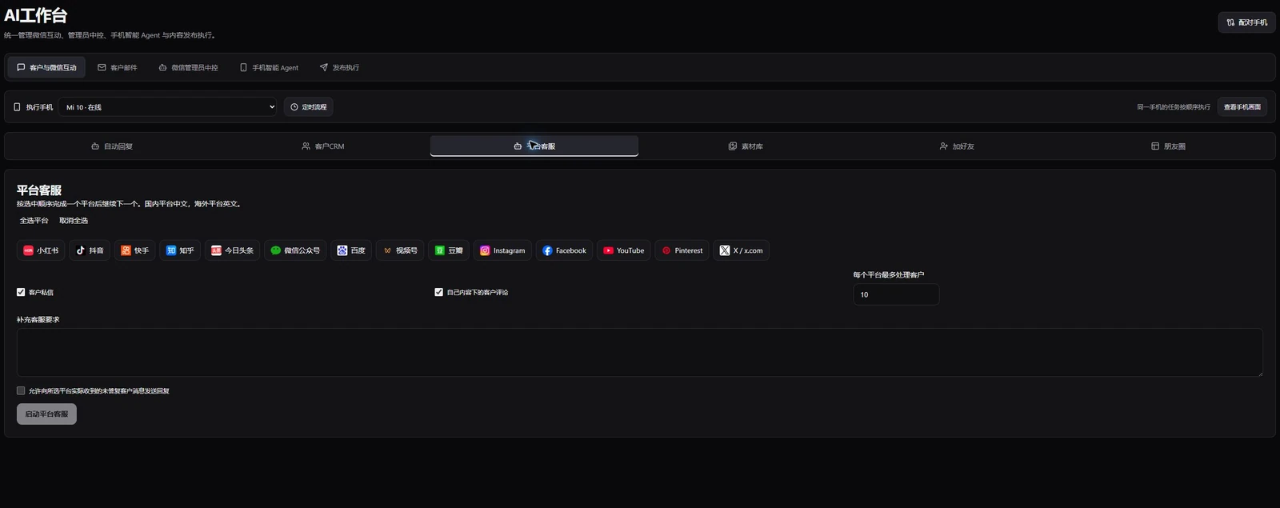The height and width of the screenshot is (508, 1280).
Task: Open the 发布执行 tab
Action: pyautogui.click(x=340, y=68)
